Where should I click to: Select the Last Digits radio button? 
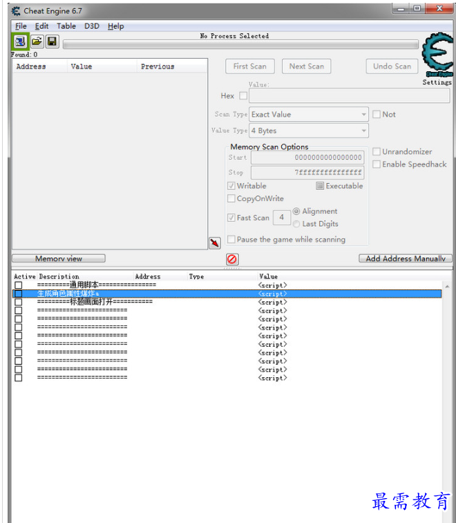(x=296, y=224)
